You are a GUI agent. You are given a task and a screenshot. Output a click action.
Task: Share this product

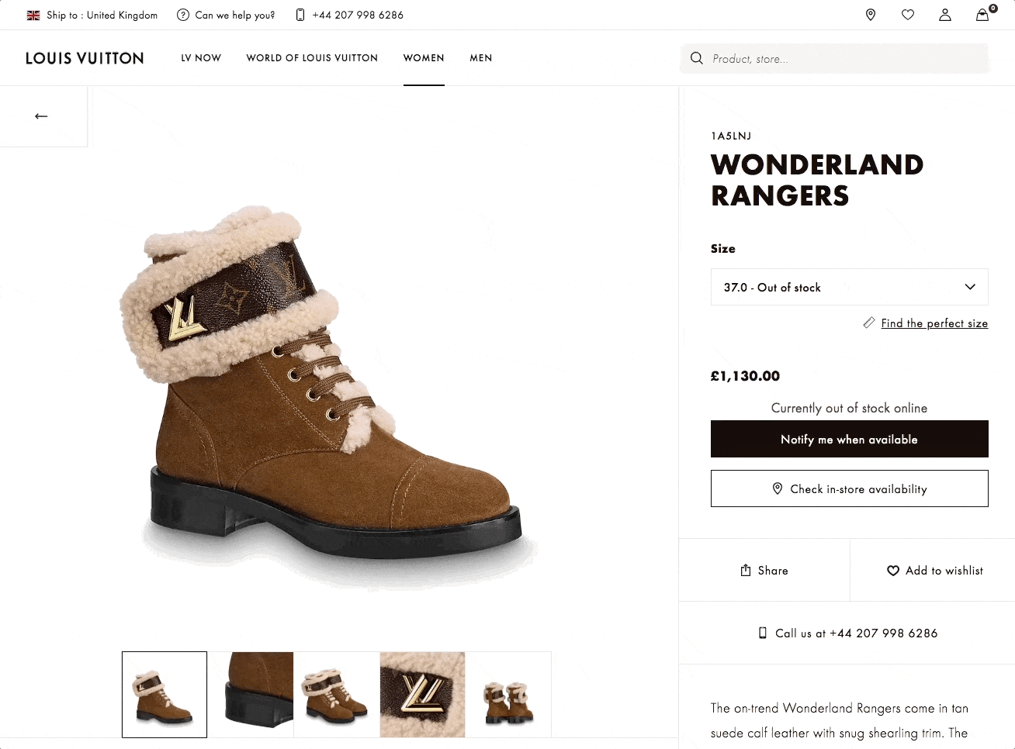tap(764, 571)
